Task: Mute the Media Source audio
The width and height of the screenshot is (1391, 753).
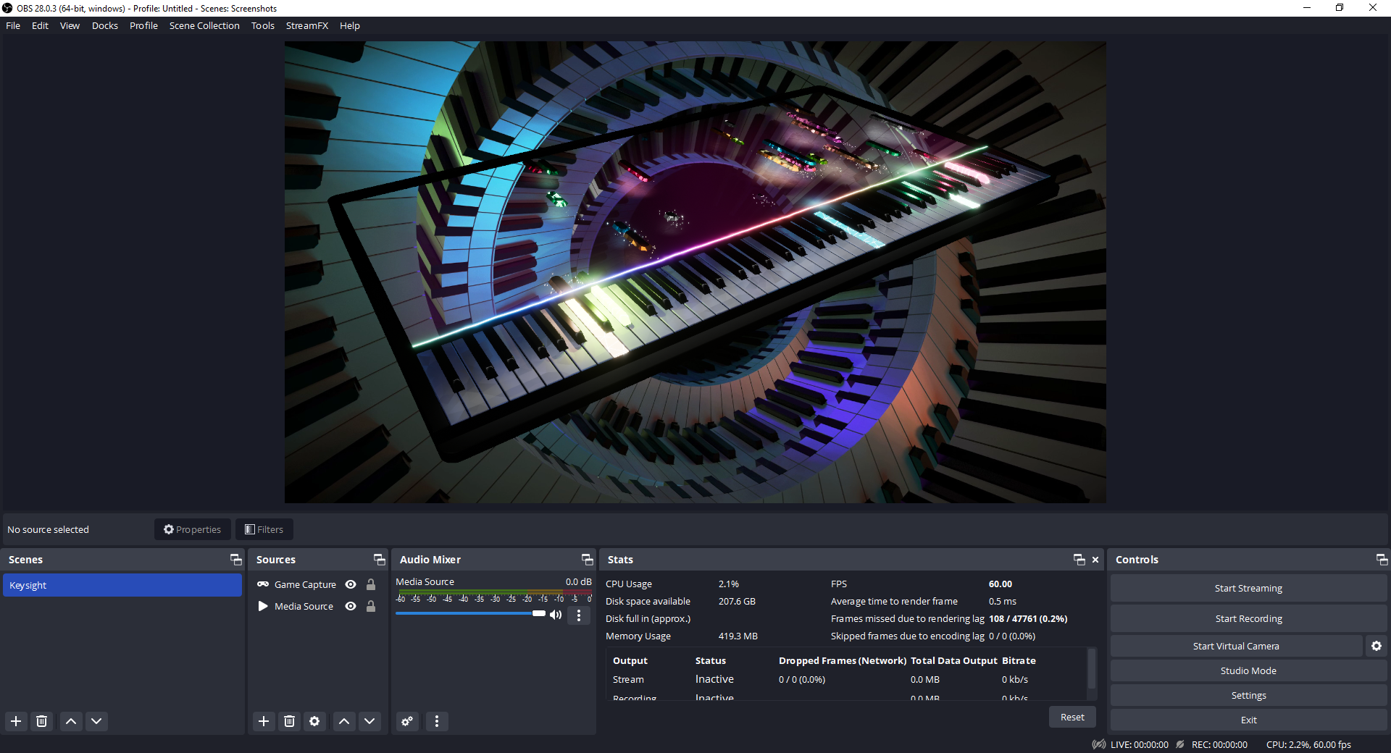Action: 556,615
